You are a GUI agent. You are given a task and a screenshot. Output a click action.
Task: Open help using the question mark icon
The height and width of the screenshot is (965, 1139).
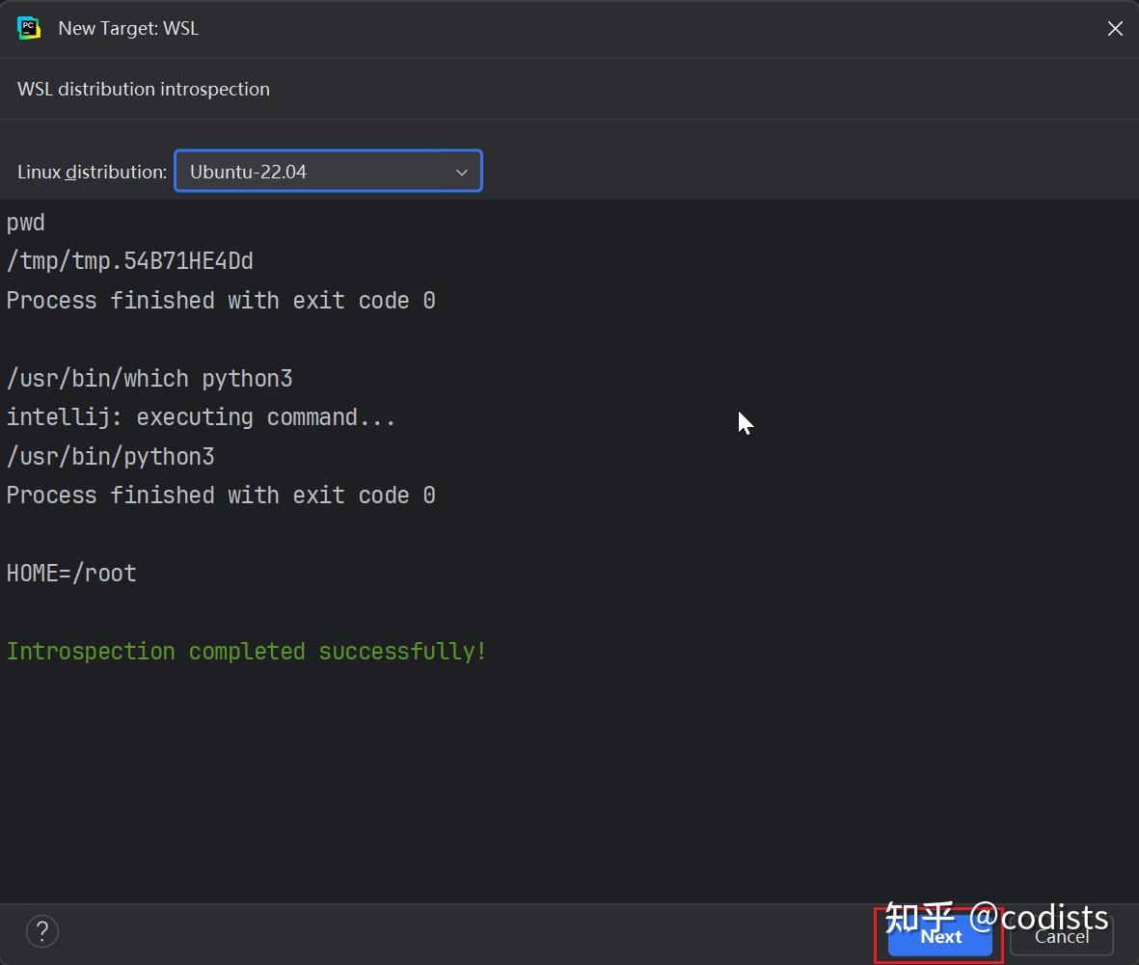41,931
